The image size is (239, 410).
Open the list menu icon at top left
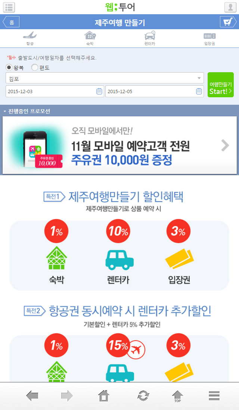coord(9,7)
